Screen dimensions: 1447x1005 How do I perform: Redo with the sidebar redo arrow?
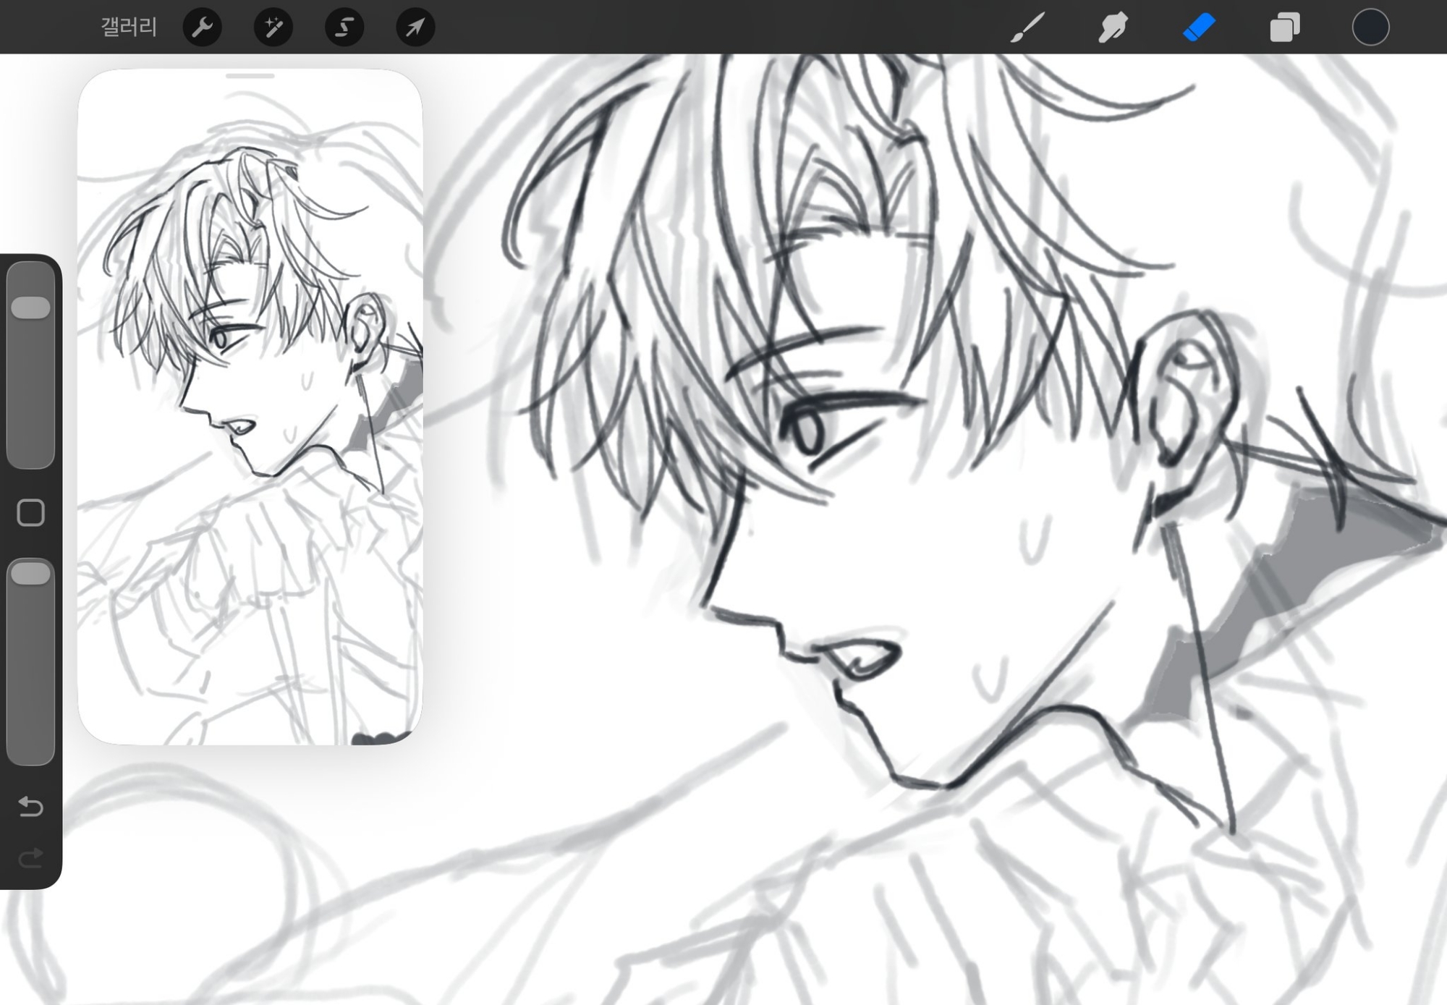coord(30,858)
